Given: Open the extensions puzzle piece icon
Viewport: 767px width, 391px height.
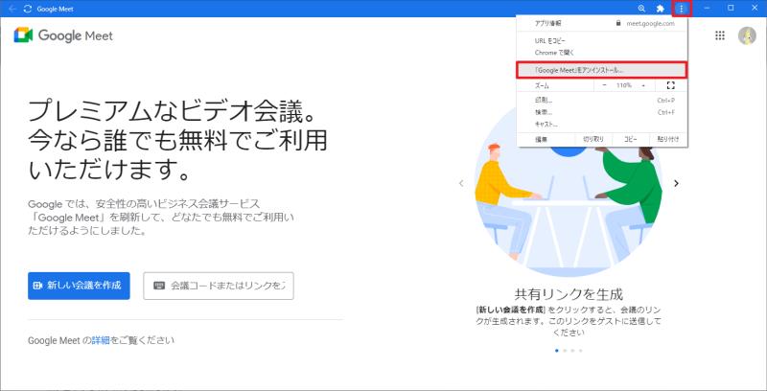Looking at the screenshot, I should click(660, 9).
